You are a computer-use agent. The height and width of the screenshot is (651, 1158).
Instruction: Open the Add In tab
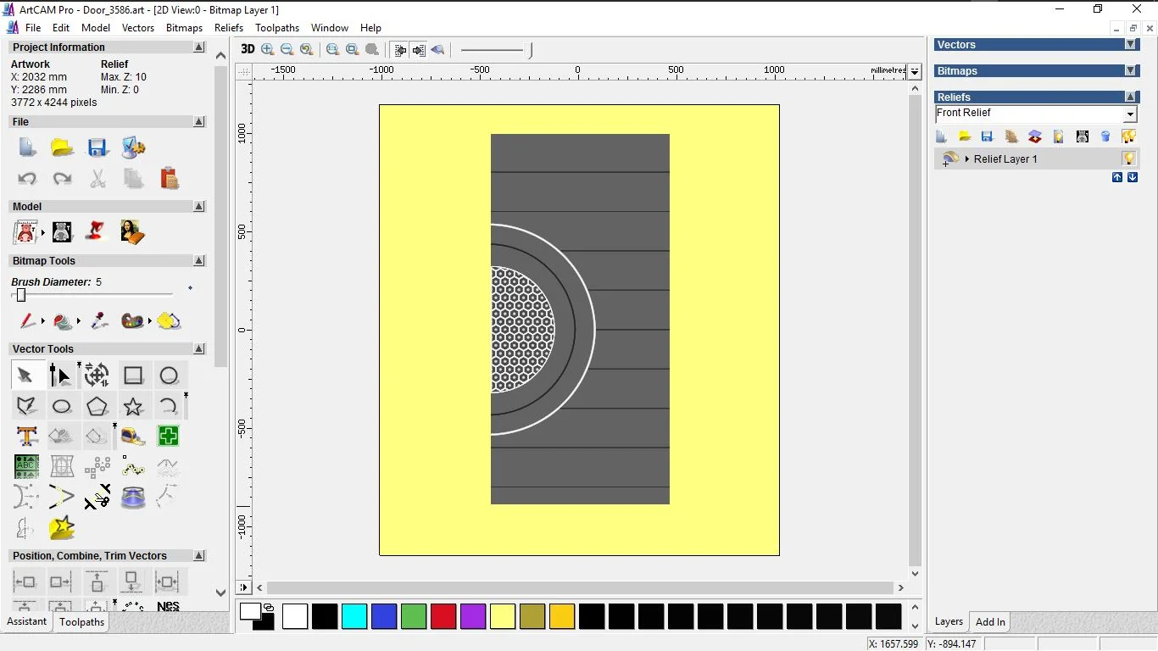pos(990,622)
